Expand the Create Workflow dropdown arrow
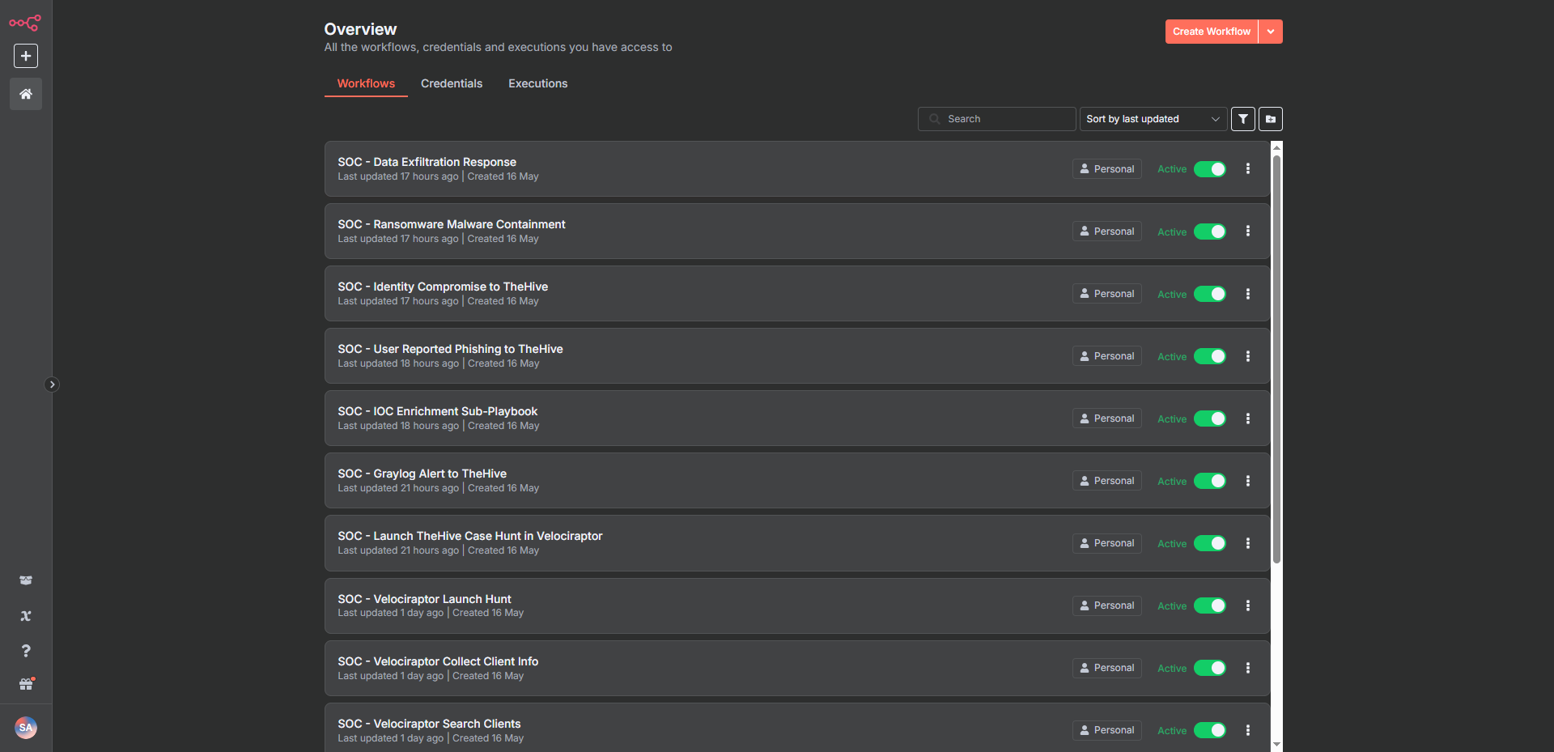Image resolution: width=1554 pixels, height=752 pixels. click(x=1271, y=32)
